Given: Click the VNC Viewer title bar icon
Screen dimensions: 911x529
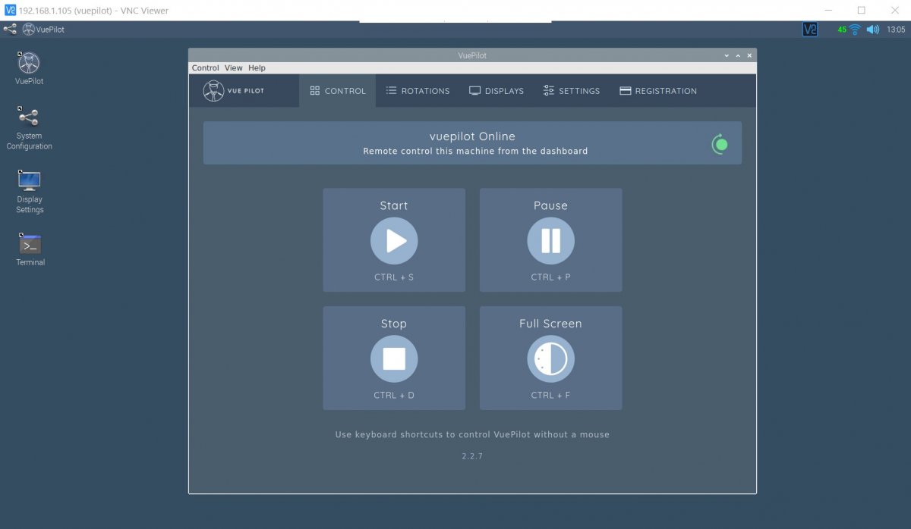Looking at the screenshot, I should 10,10.
